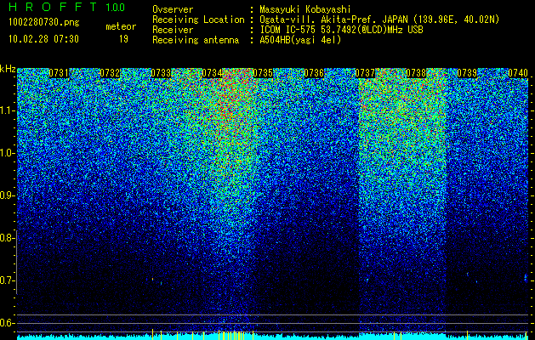Click the Ovserver label
This screenshot has height=340, width=535.
(x=173, y=9)
